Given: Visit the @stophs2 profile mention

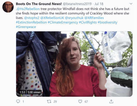Looking at the screenshot, I should tap(32, 18).
